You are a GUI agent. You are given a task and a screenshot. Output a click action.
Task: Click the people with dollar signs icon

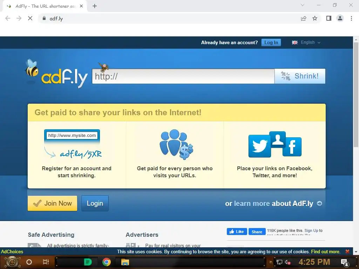coord(176,144)
